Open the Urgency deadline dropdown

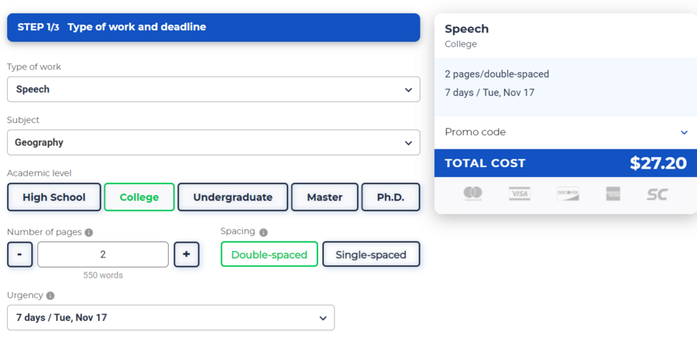[x=170, y=318]
